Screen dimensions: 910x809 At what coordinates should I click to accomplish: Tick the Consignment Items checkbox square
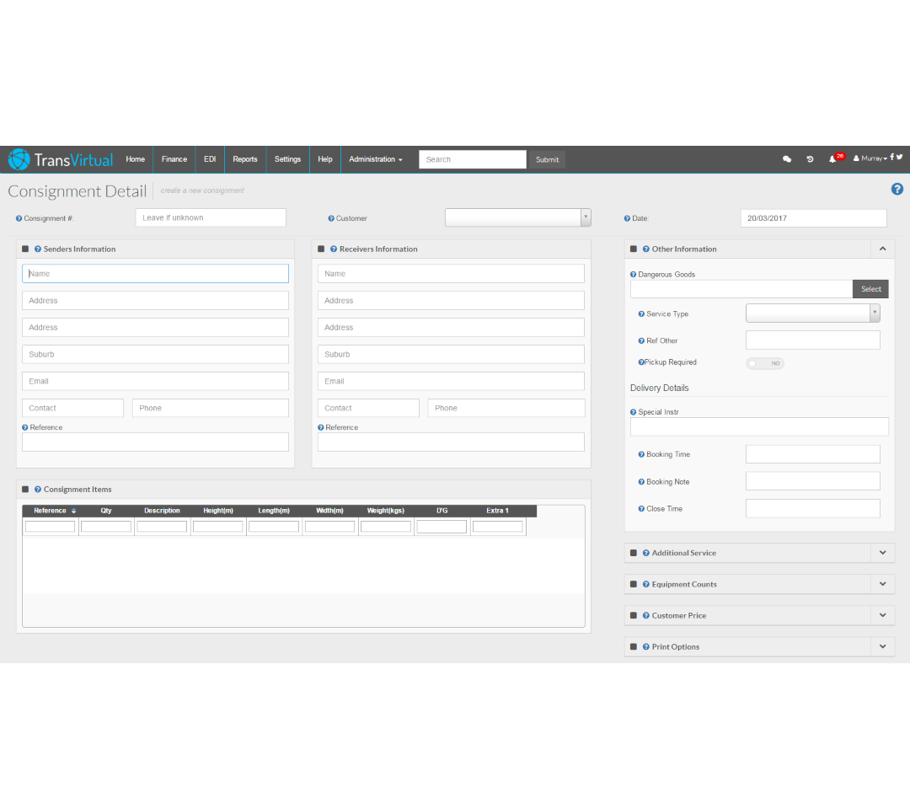tap(25, 490)
